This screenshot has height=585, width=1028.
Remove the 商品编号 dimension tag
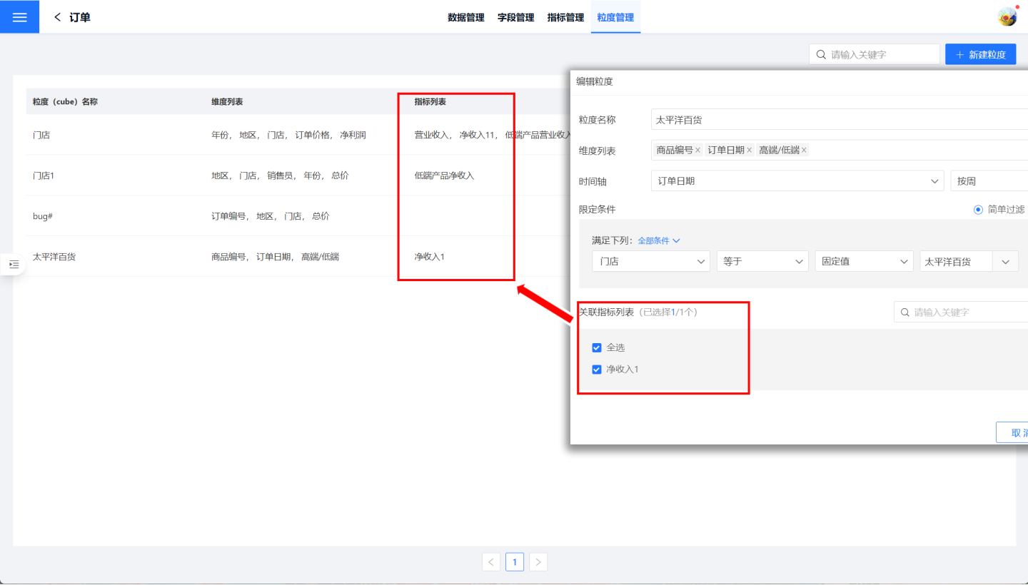tap(697, 151)
